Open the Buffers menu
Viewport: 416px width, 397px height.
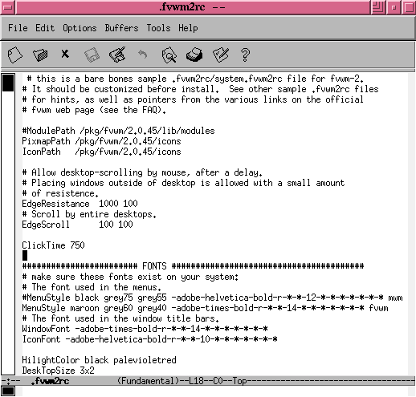click(x=121, y=28)
